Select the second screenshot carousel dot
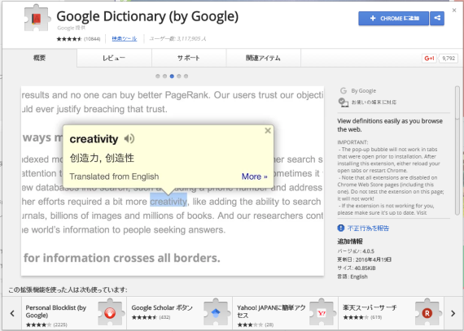The image size is (464, 331). click(x=164, y=76)
